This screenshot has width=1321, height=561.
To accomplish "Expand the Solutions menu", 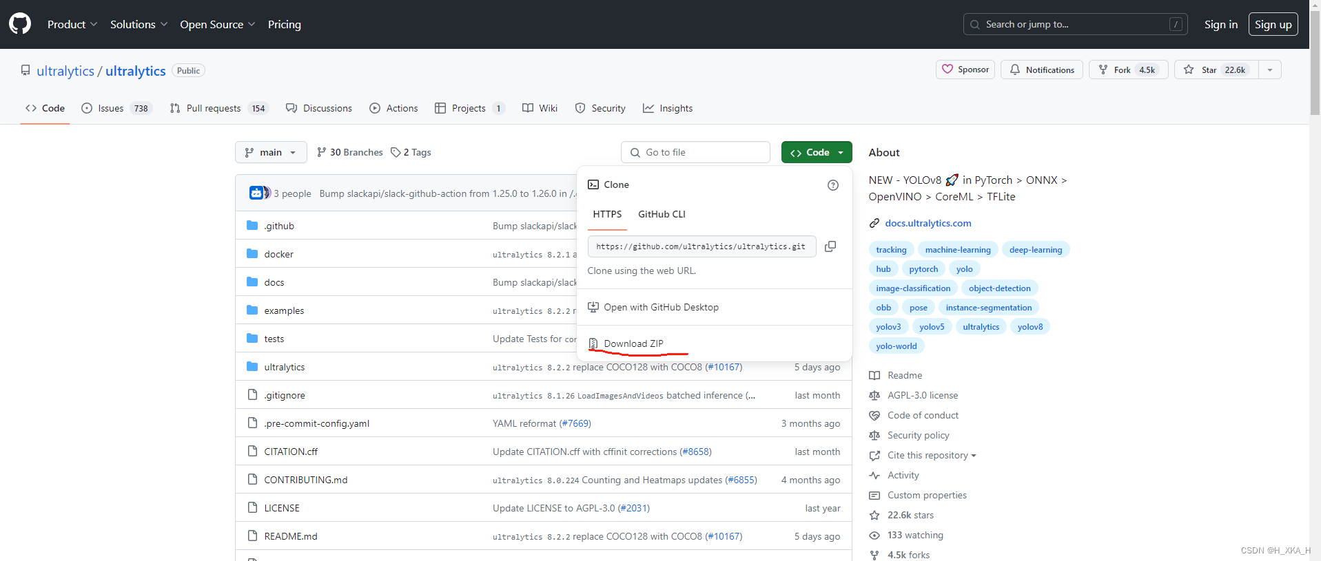I will tap(139, 24).
